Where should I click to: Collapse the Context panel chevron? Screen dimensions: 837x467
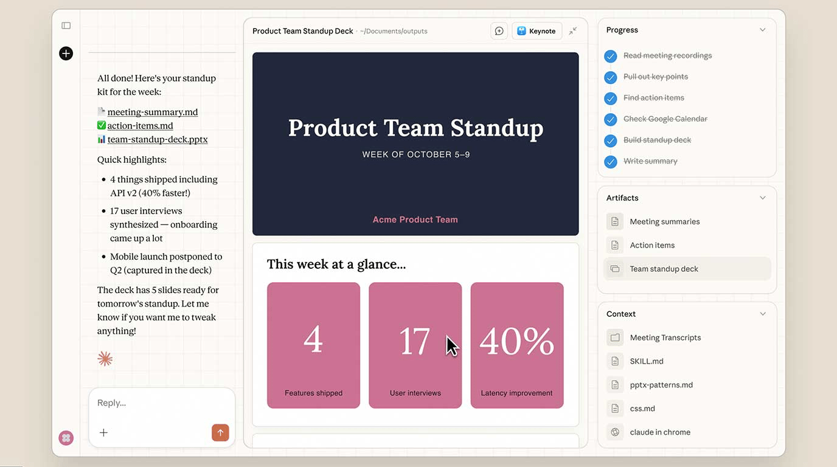(762, 314)
